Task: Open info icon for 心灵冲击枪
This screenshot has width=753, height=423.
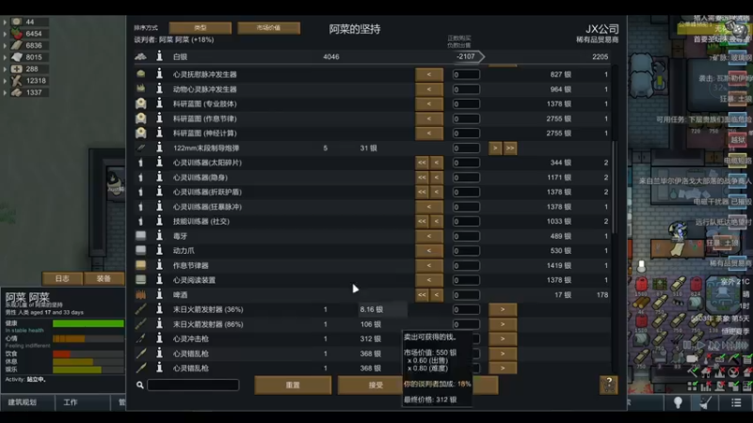Action: [x=159, y=338]
